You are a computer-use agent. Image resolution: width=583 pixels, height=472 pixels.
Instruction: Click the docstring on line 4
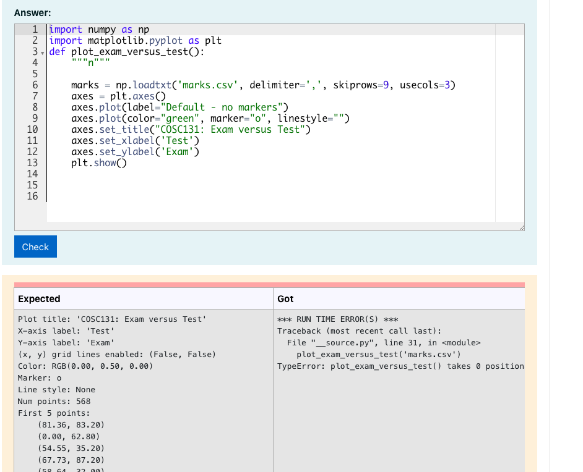(90, 63)
